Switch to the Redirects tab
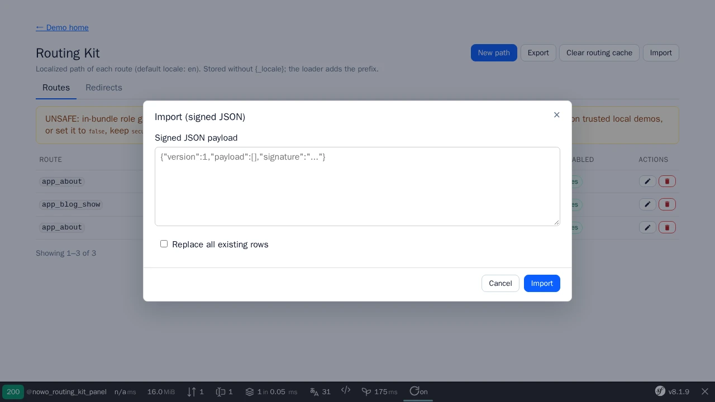The width and height of the screenshot is (715, 402). click(104, 88)
